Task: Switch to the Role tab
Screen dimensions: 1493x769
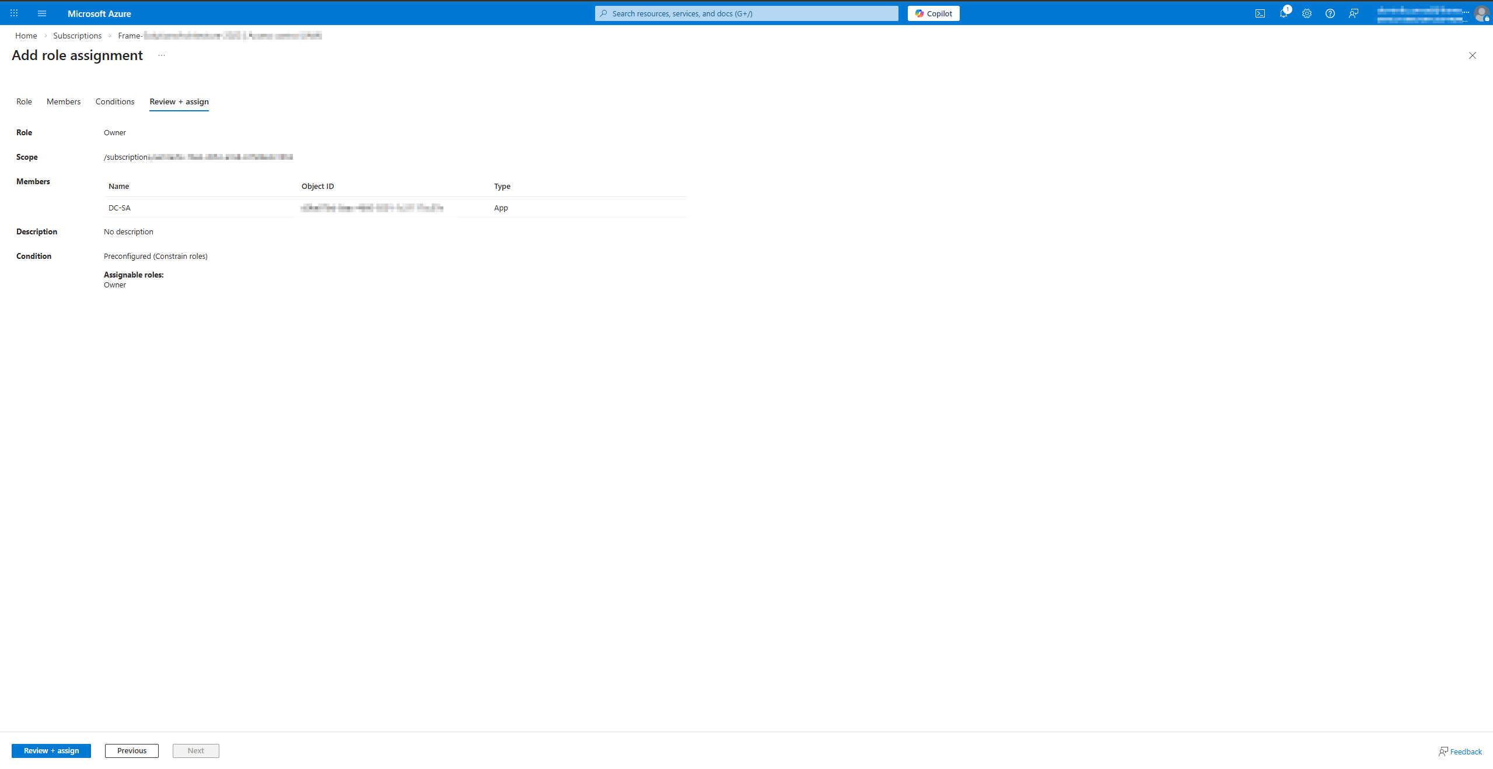Action: (x=24, y=101)
